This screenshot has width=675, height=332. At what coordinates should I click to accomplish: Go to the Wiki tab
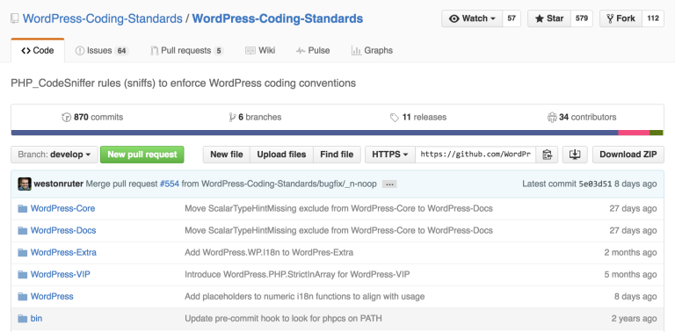(260, 50)
